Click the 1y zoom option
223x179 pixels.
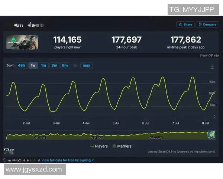click(x=75, y=66)
